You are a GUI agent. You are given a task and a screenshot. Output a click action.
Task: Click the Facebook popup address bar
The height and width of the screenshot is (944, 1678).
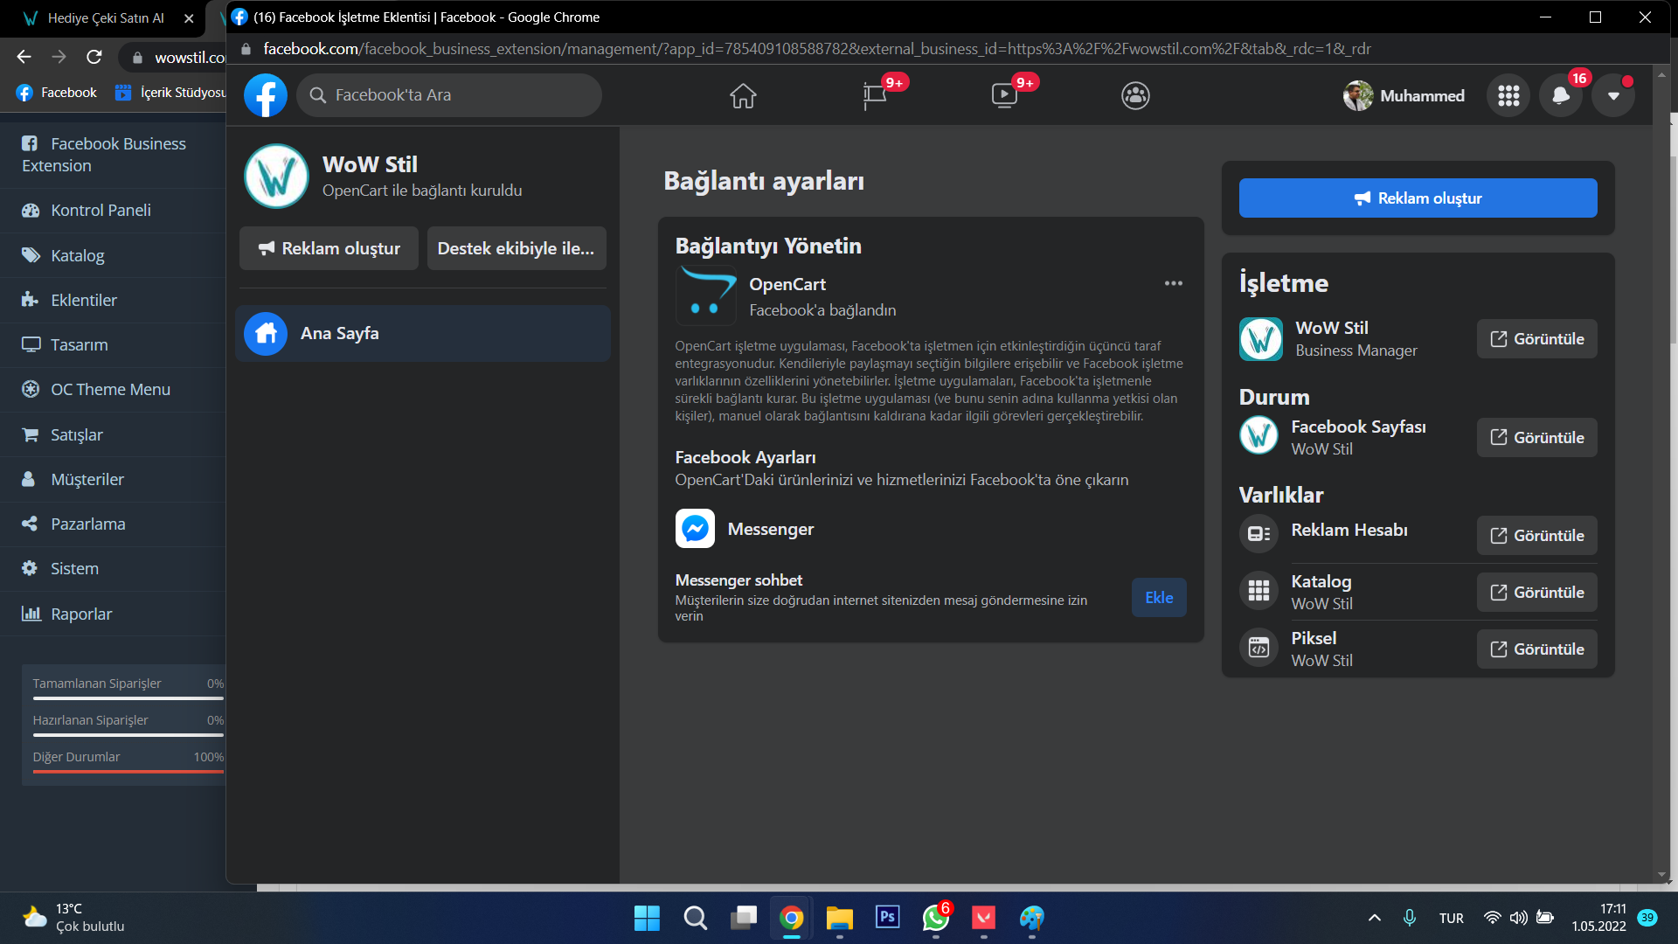pyautogui.click(x=816, y=49)
